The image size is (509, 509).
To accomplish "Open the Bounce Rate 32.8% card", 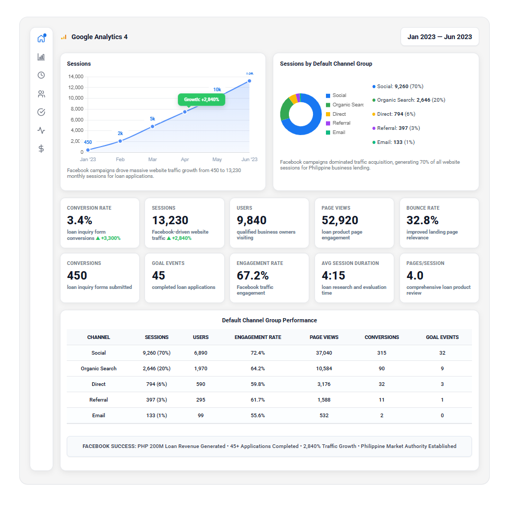I will [439, 223].
